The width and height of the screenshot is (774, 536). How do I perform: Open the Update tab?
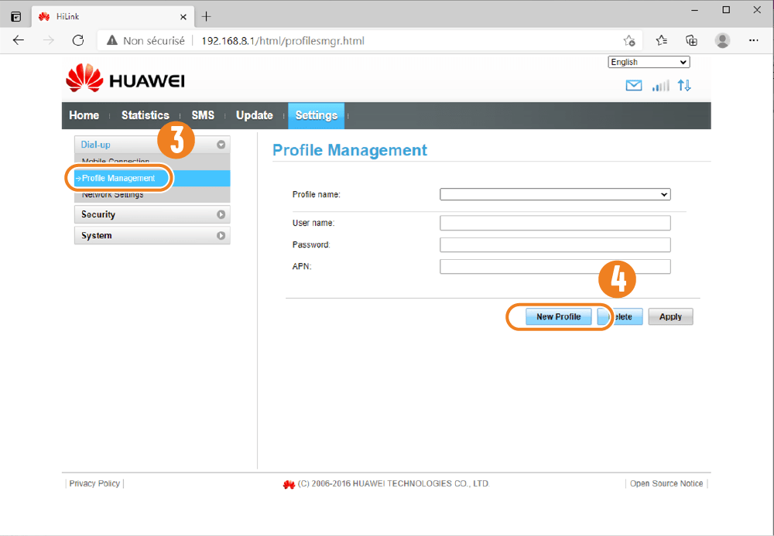click(254, 115)
